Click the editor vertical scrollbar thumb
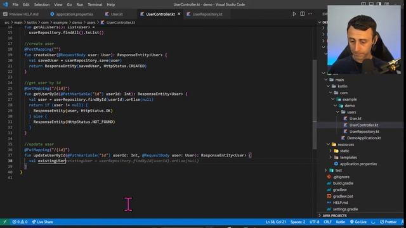 click(315, 104)
